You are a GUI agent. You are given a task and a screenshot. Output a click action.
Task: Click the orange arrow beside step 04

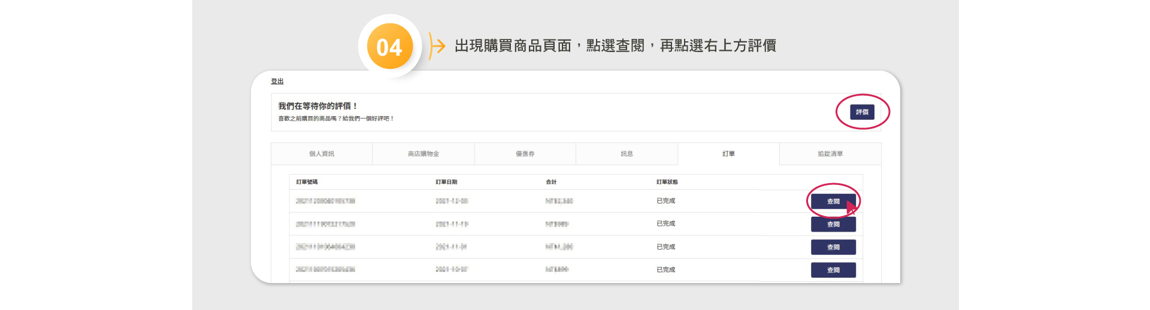437,46
